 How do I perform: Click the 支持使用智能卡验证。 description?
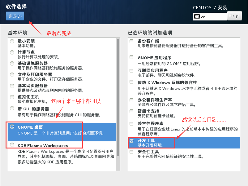(157, 116)
